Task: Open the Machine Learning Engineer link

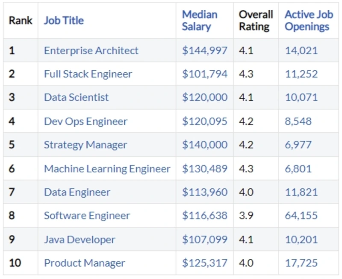Action: [x=107, y=169]
